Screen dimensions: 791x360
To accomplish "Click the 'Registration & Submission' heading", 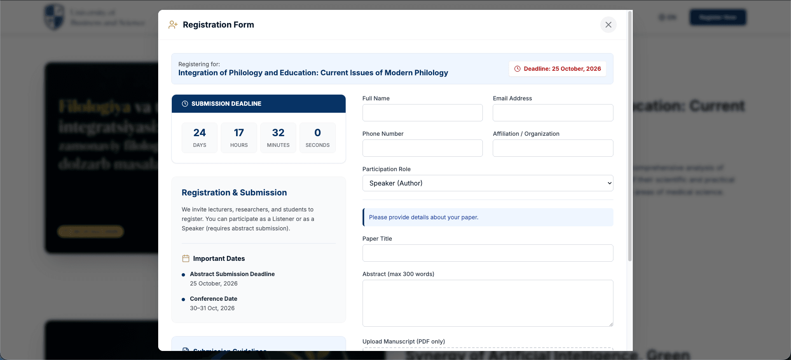I will (x=234, y=193).
